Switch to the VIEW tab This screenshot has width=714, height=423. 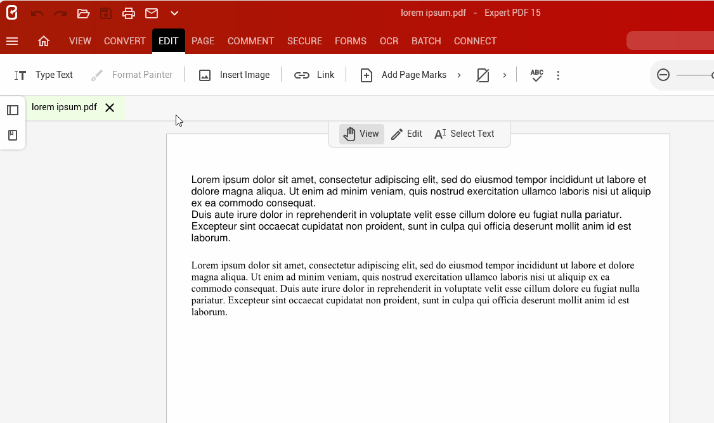point(80,41)
